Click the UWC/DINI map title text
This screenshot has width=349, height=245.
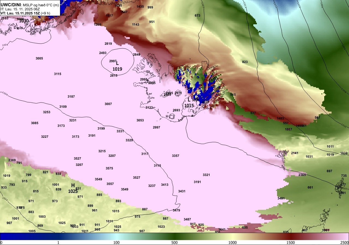(x=29, y=5)
